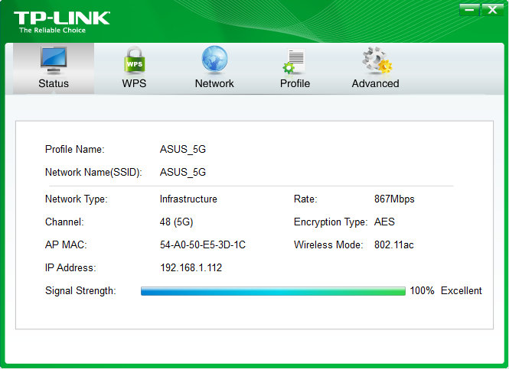Click ASUS_5G next to Profile Name

[182, 149]
